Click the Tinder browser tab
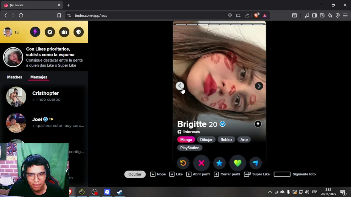 pyautogui.click(x=32, y=5)
